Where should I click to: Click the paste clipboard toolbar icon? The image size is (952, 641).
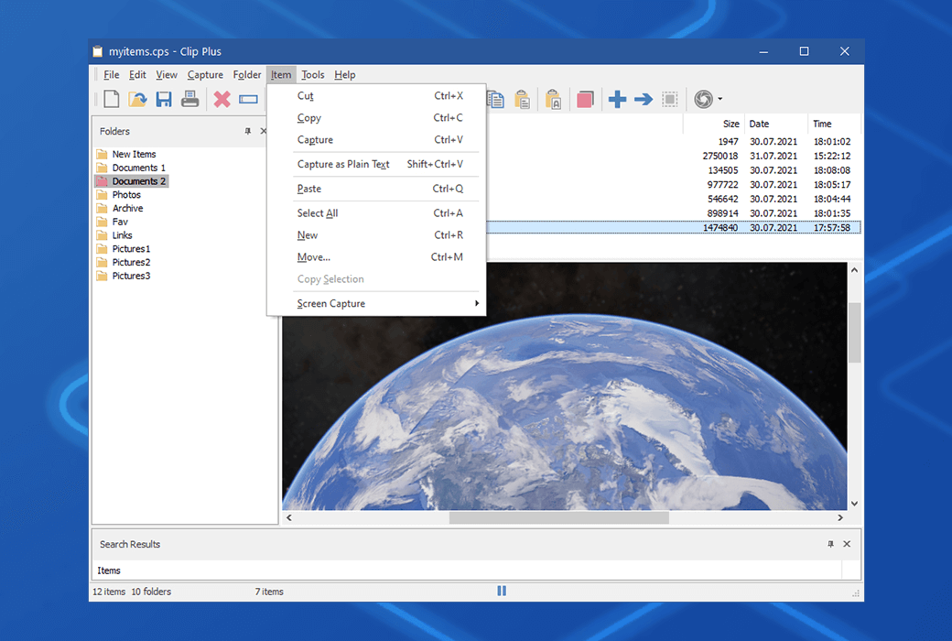(x=522, y=99)
